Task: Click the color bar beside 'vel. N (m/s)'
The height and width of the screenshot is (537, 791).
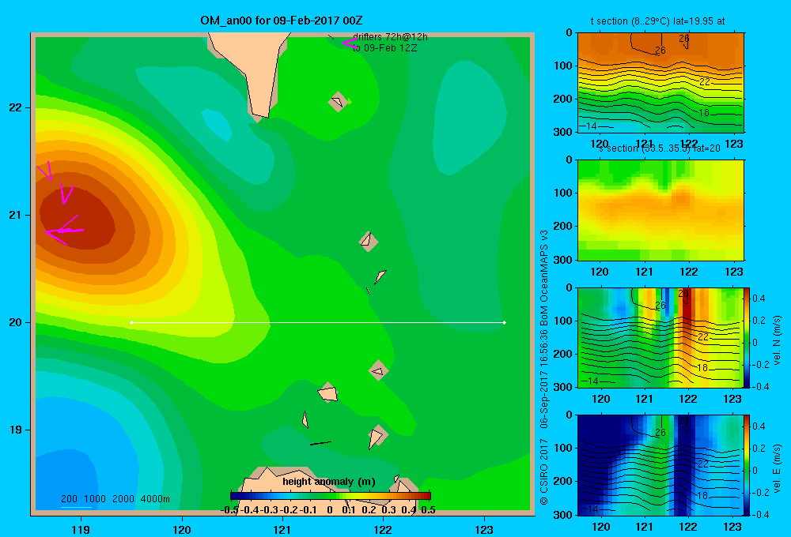Action: 747,337
